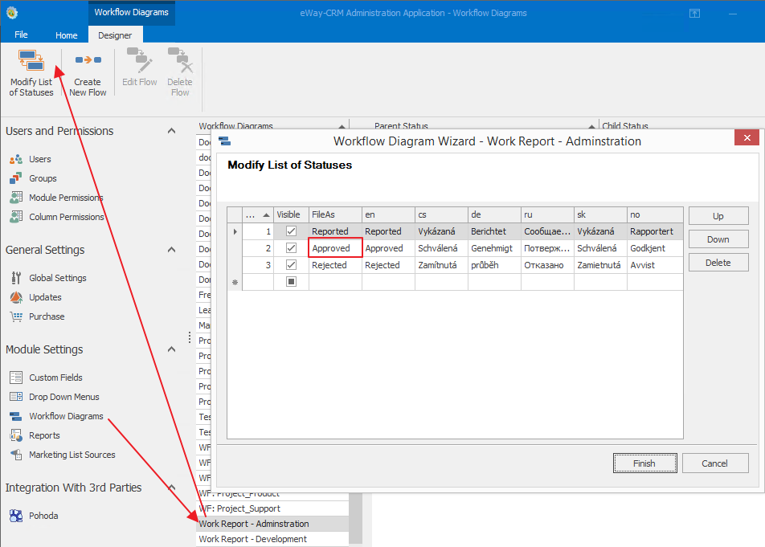
Task: Click the Updates icon in sidebar
Action: (x=16, y=297)
